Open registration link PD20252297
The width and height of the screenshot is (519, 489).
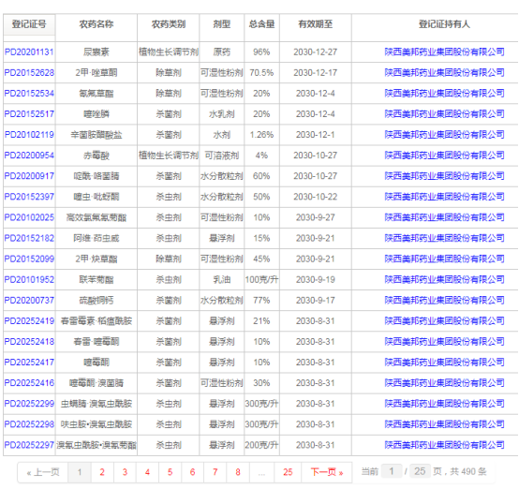pos(29,445)
